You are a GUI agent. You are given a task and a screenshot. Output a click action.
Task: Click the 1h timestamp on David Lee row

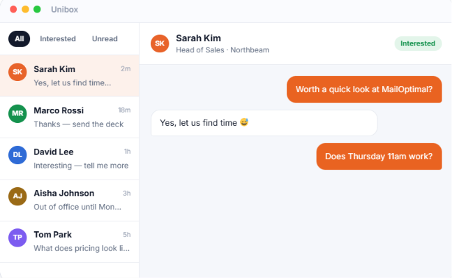pyautogui.click(x=127, y=152)
